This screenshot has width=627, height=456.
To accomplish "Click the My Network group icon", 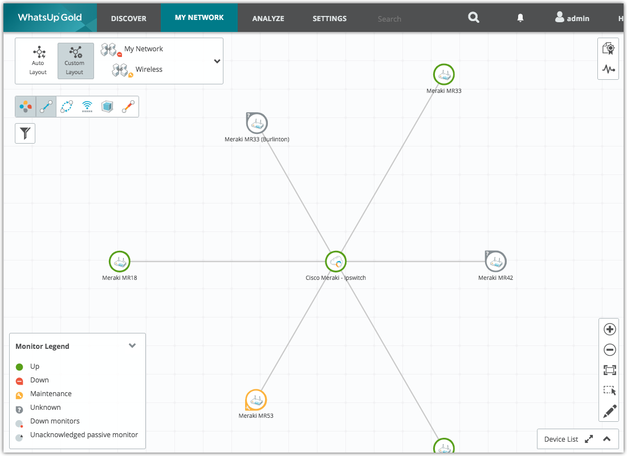I will point(111,50).
